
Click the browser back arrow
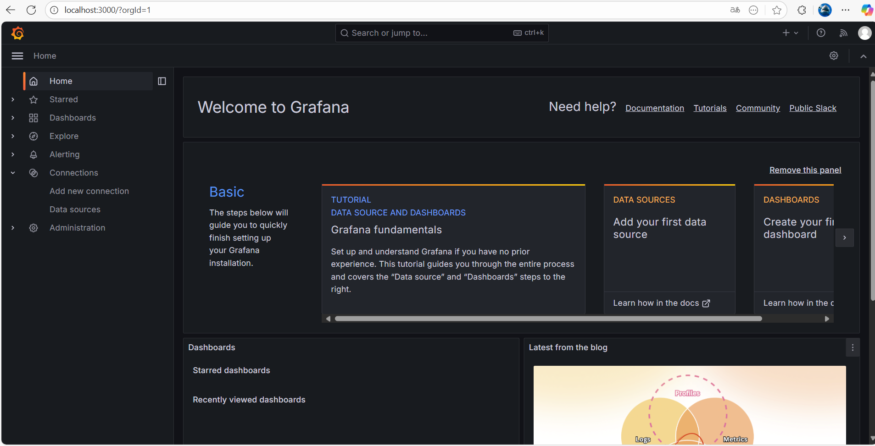[x=11, y=10]
